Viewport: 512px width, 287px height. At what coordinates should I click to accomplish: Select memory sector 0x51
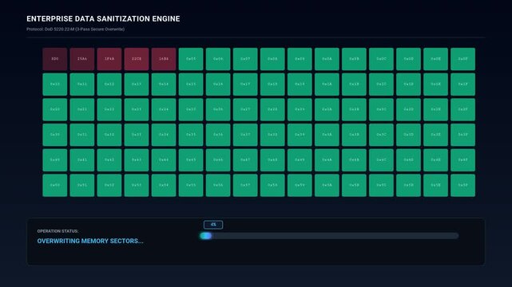pyautogui.click(x=82, y=186)
